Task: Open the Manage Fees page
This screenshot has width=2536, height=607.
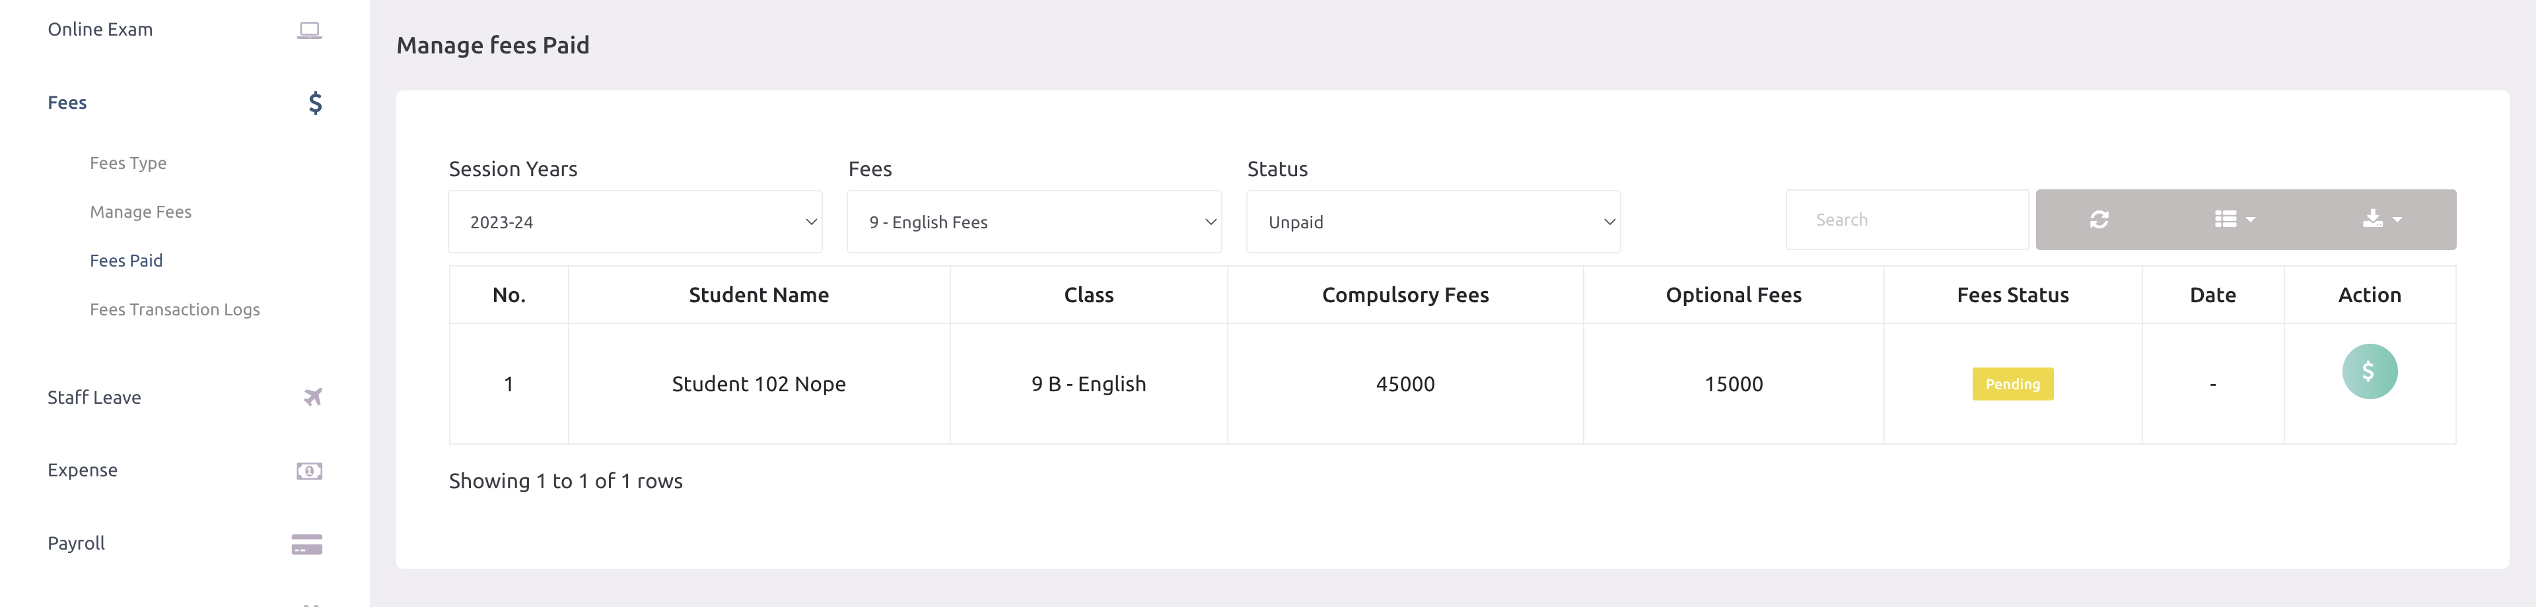Action: click(x=140, y=212)
